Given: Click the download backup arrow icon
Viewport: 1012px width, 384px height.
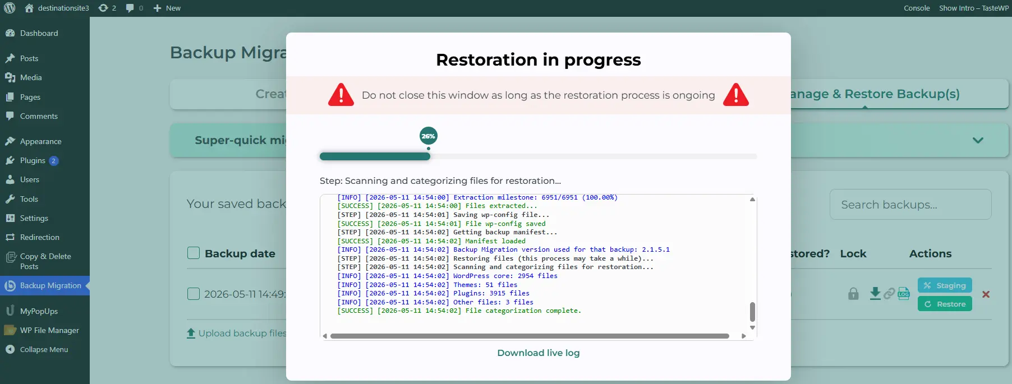Looking at the screenshot, I should pyautogui.click(x=875, y=293).
